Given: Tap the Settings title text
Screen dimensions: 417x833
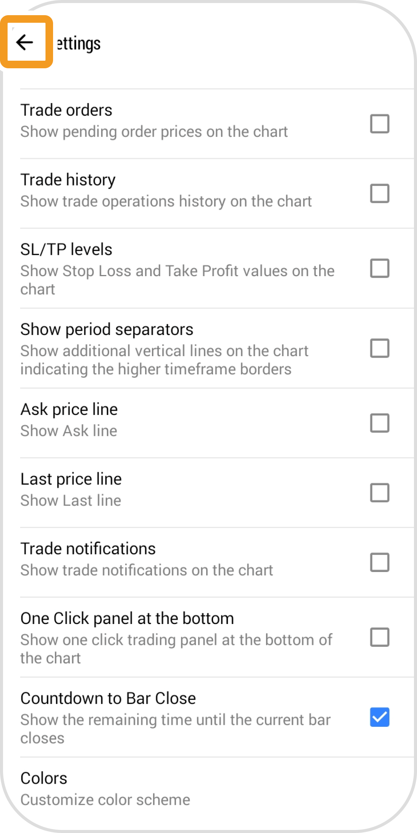Looking at the screenshot, I should click(79, 43).
